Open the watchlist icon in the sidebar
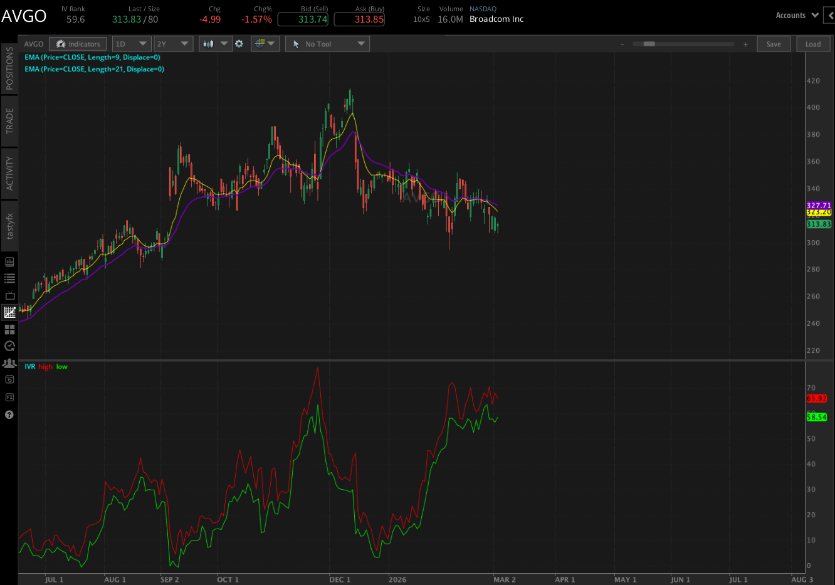Viewport: 835px width, 585px height. pos(9,278)
